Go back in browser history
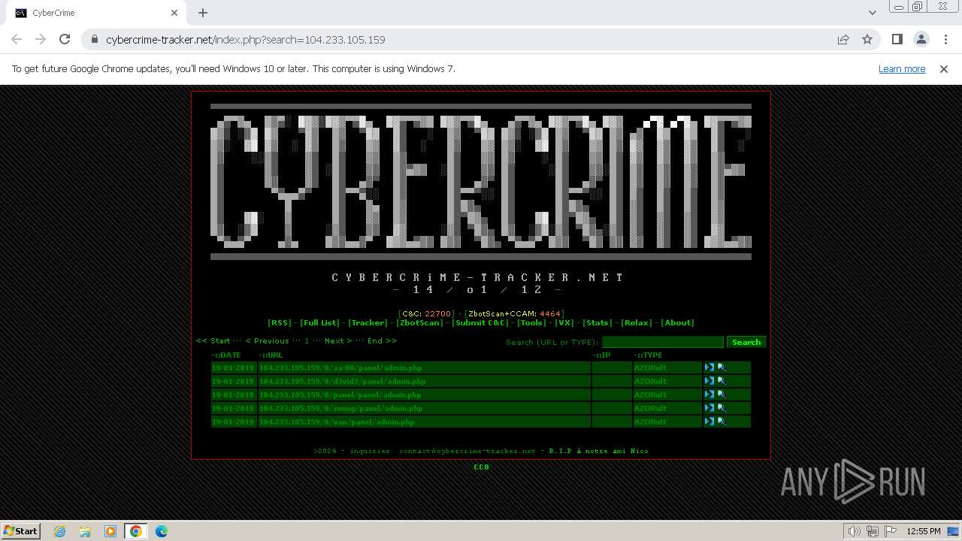962x541 pixels. tap(17, 39)
